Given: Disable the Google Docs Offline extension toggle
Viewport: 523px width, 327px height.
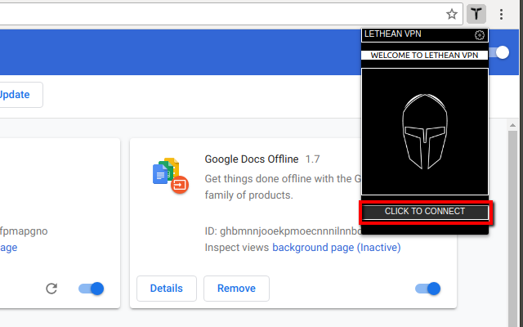Looking at the screenshot, I should coord(427,289).
